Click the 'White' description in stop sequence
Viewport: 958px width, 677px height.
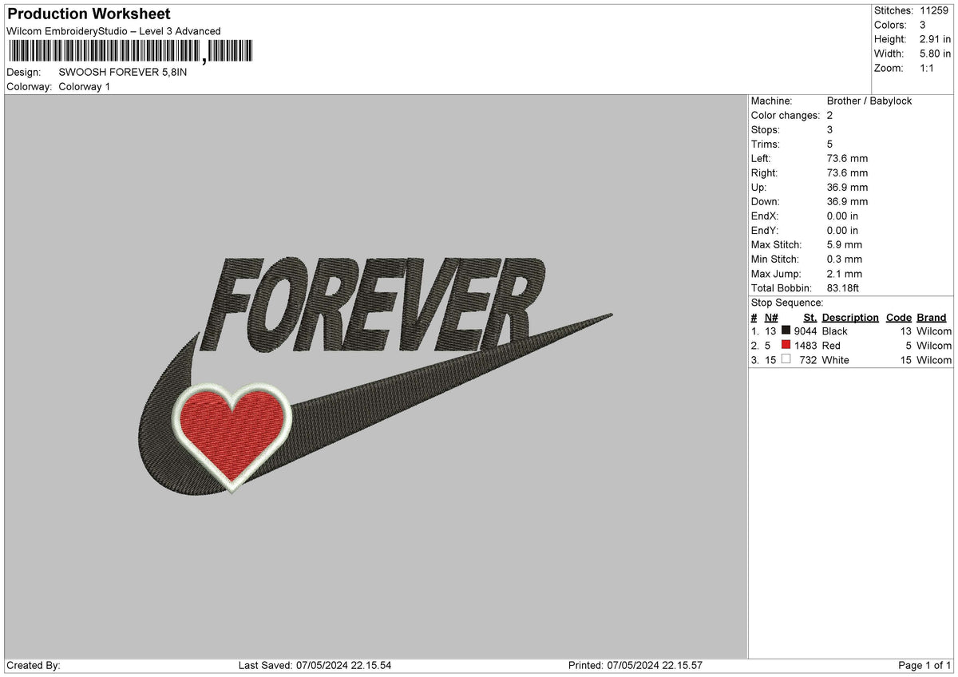[x=836, y=360]
